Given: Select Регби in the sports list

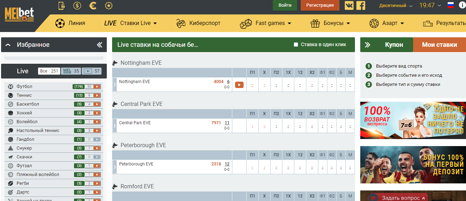Looking at the screenshot, I should (x=23, y=183).
